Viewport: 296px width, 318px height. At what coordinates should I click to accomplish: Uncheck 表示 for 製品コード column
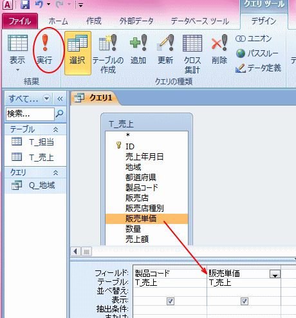tap(171, 301)
